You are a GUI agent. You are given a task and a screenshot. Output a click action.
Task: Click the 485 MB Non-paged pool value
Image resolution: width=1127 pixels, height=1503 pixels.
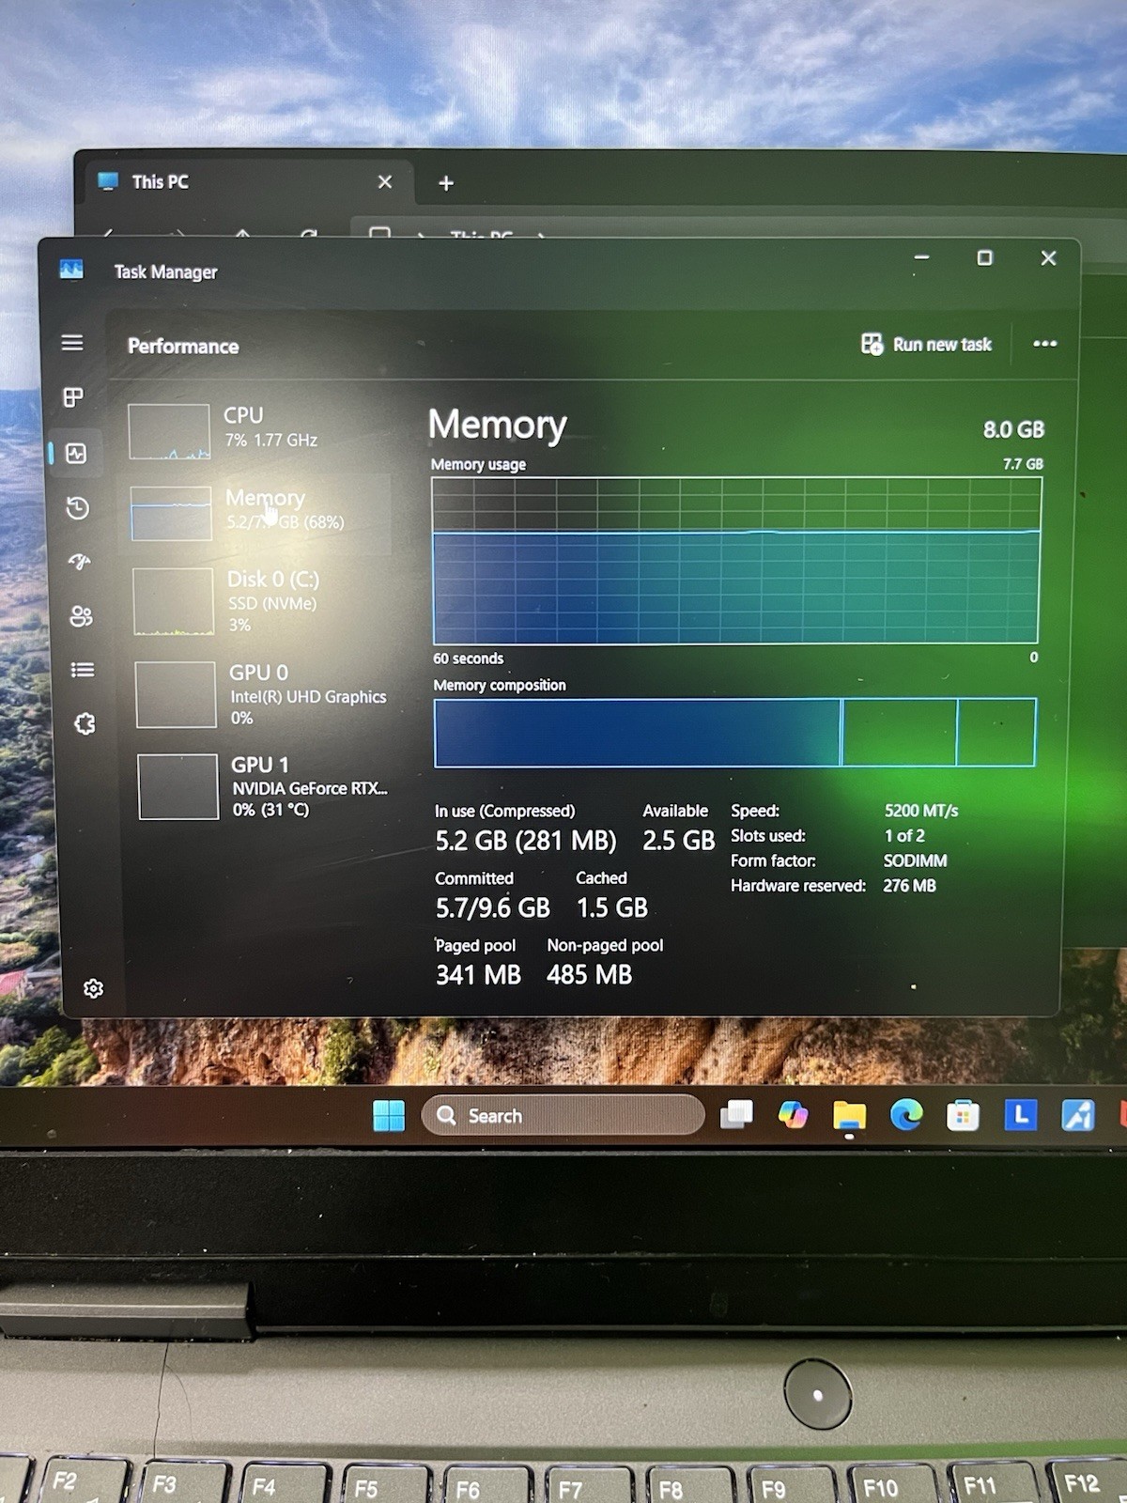590,975
